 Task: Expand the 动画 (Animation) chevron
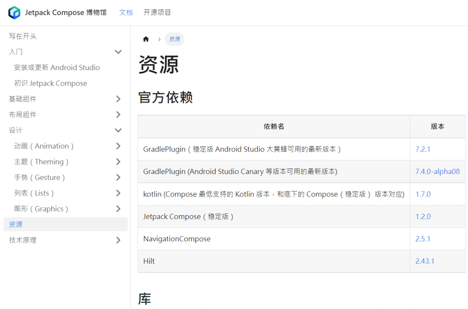118,146
